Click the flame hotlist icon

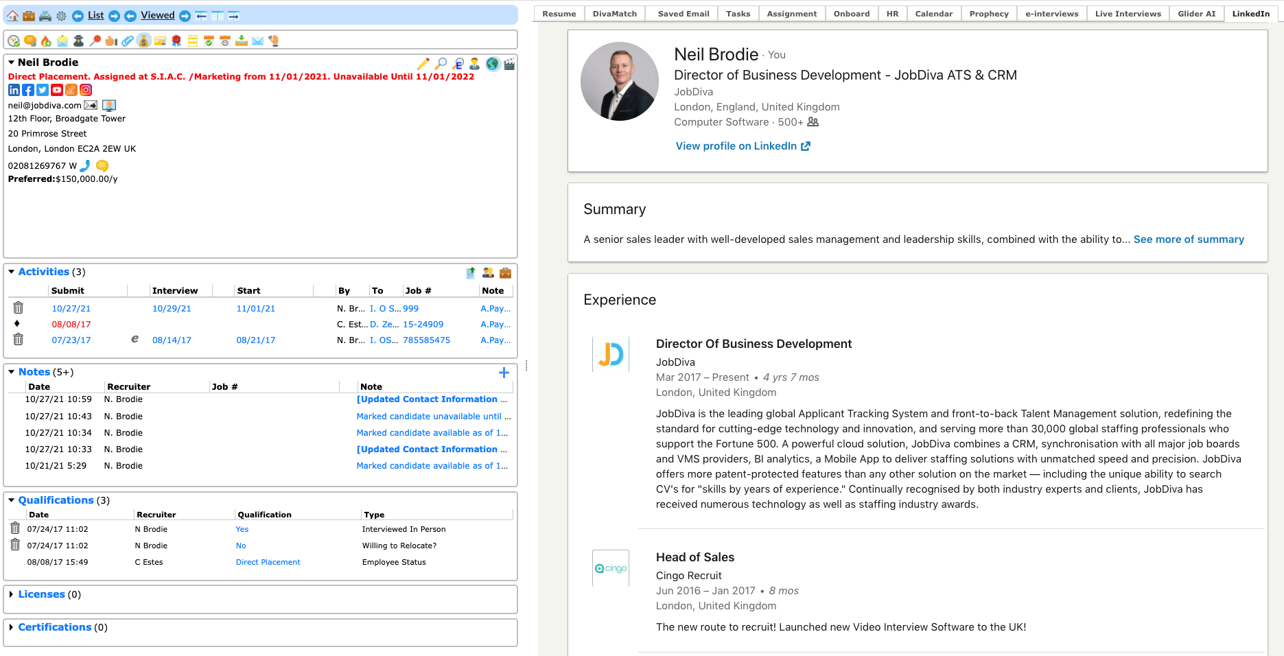46,41
